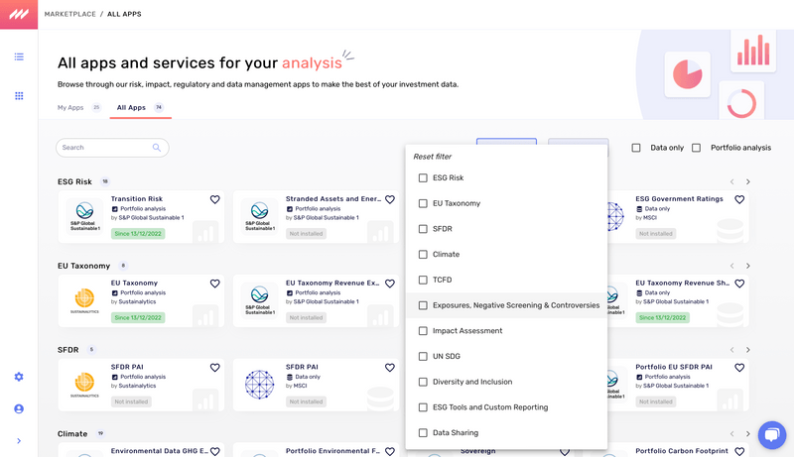Focus the Search input field
The width and height of the screenshot is (794, 457).
(112, 148)
